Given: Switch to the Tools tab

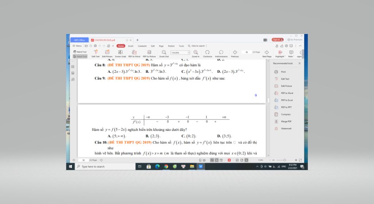Looking at the screenshot, I should coord(182,46).
